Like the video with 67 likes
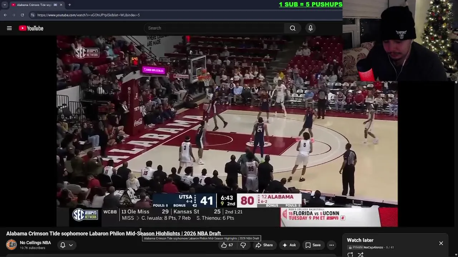 point(227,245)
